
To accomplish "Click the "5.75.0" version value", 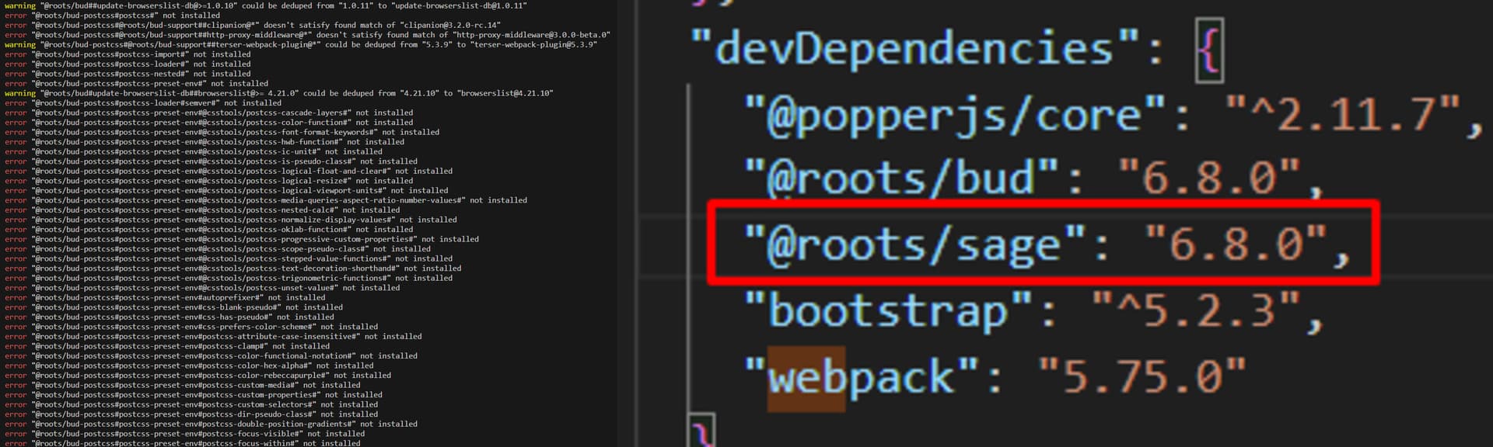I will [1142, 377].
